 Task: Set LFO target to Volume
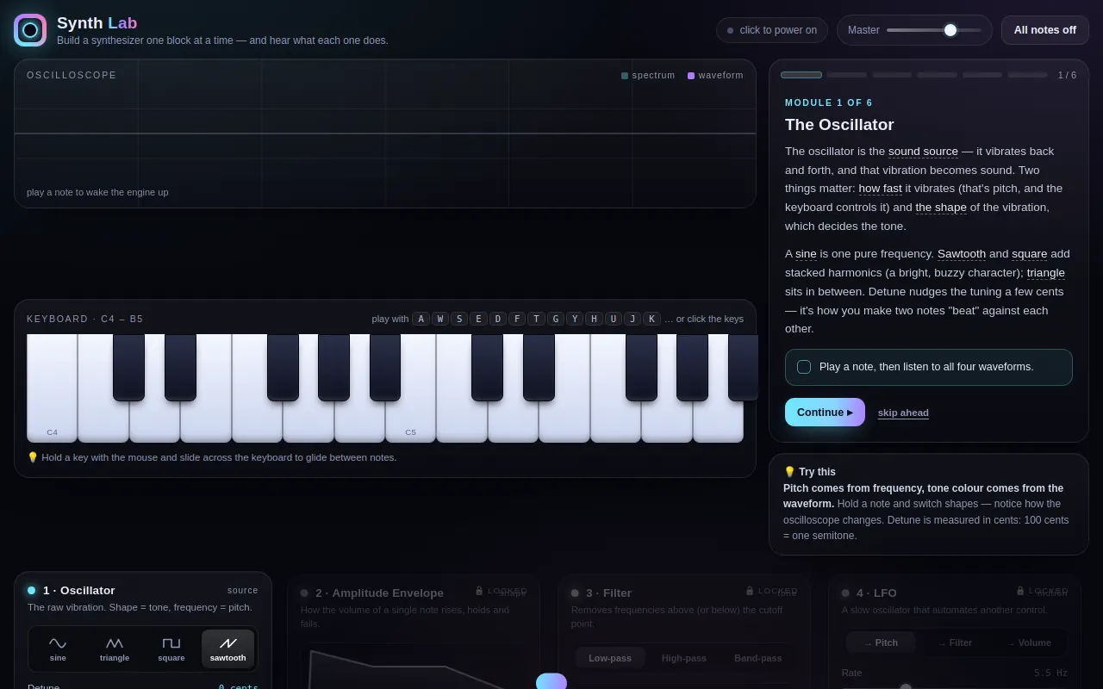(x=1029, y=642)
